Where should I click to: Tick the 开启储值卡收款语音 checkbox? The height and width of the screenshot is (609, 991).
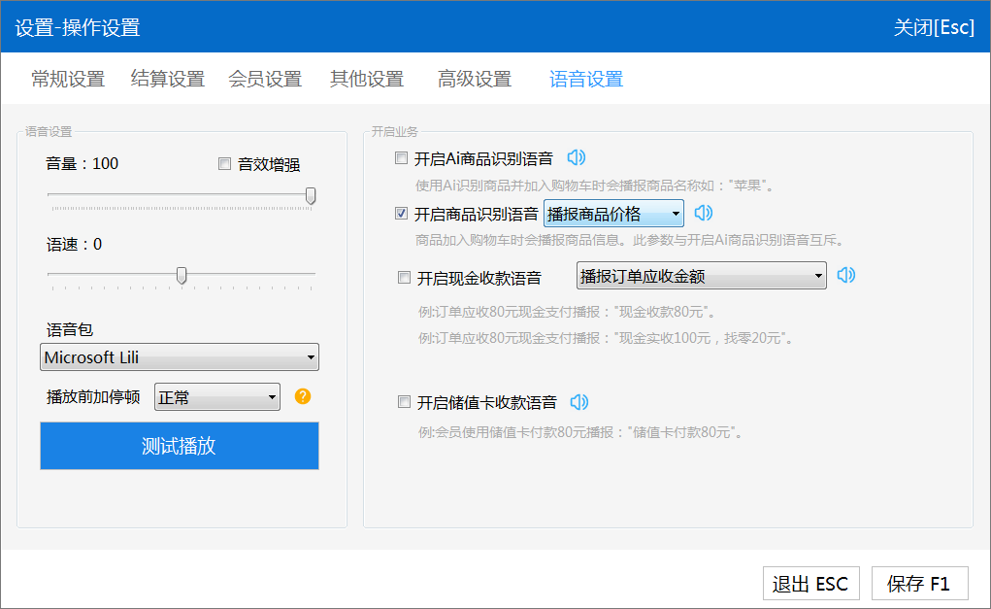point(405,402)
